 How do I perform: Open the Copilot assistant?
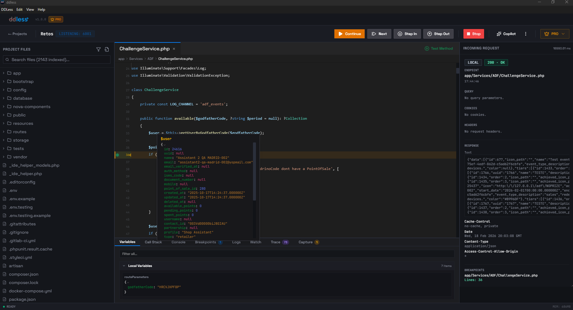[x=506, y=34]
